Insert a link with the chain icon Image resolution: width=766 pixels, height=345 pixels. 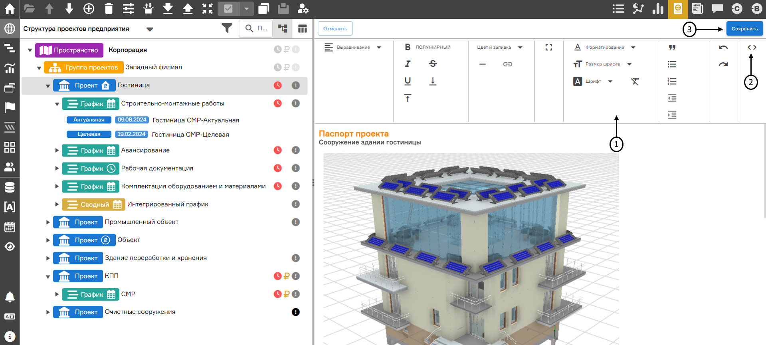click(507, 64)
